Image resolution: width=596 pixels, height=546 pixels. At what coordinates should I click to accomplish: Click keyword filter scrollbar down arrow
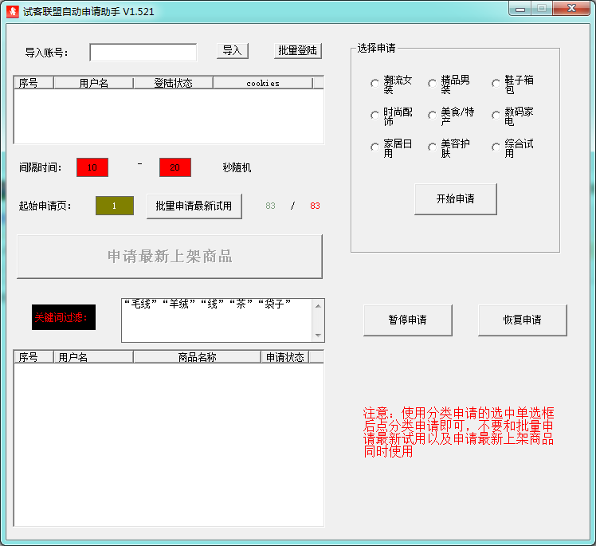(318, 336)
